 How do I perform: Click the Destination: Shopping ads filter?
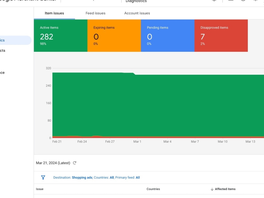click(x=73, y=177)
